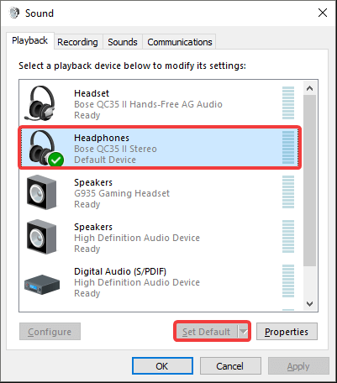
Task: Open the Set Default dropdown arrow
Action: (x=243, y=332)
